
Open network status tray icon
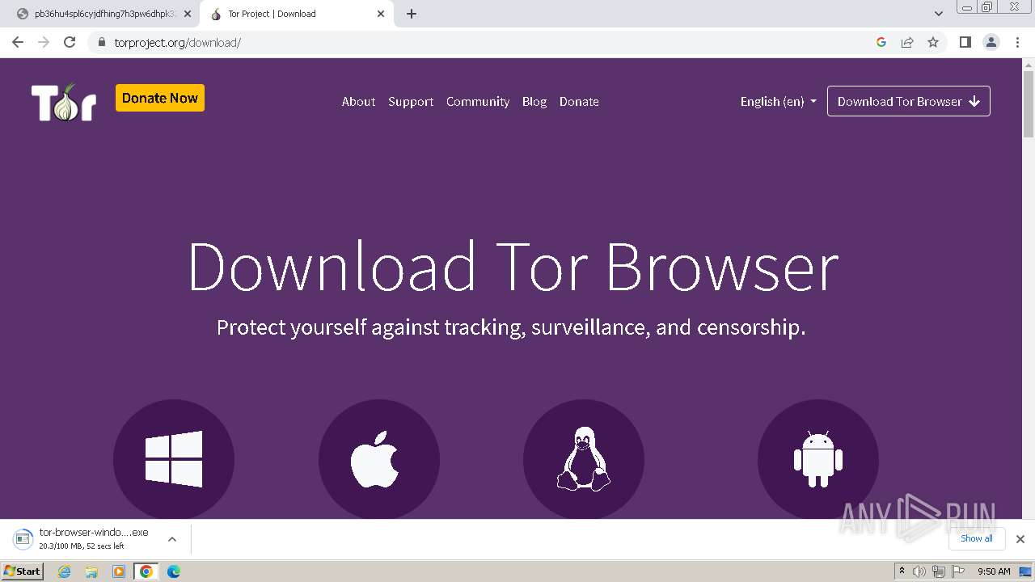point(939,571)
